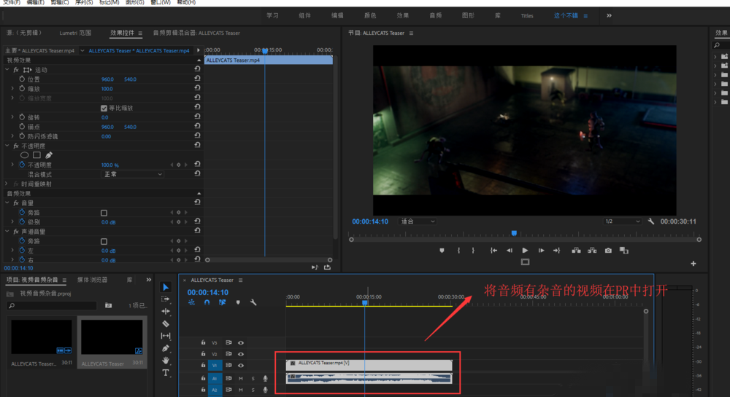Mute audio track A1
Viewport: 730px width, 397px height.
(x=240, y=378)
